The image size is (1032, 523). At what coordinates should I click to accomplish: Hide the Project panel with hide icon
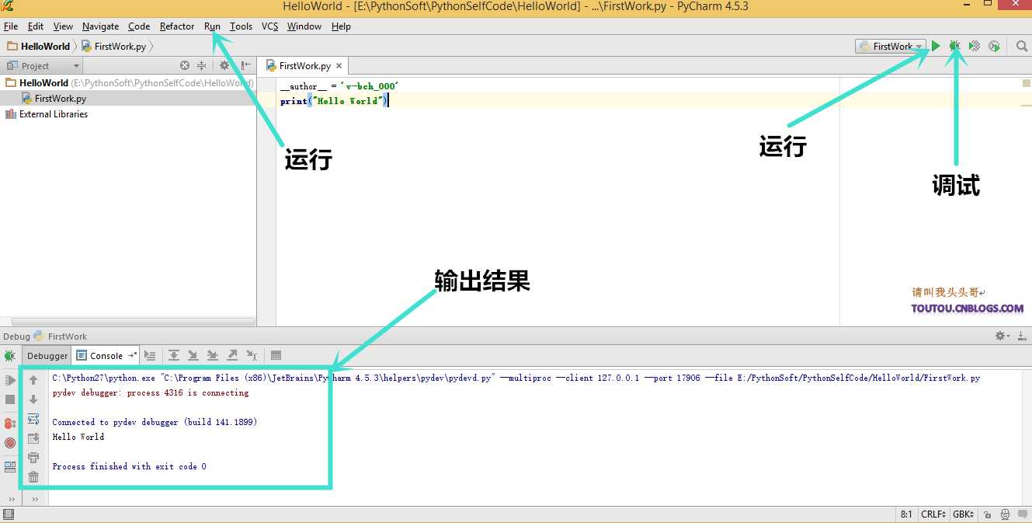pyautogui.click(x=245, y=66)
